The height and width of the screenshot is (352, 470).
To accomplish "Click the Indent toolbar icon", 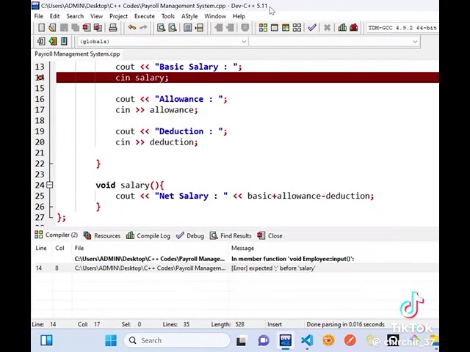I will [x=219, y=28].
